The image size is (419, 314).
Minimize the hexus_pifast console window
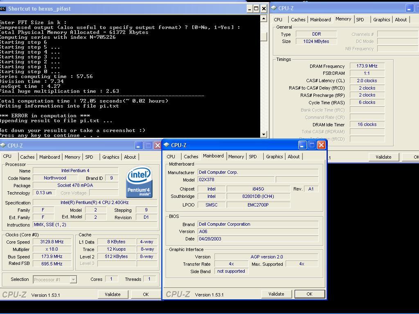(249, 9)
